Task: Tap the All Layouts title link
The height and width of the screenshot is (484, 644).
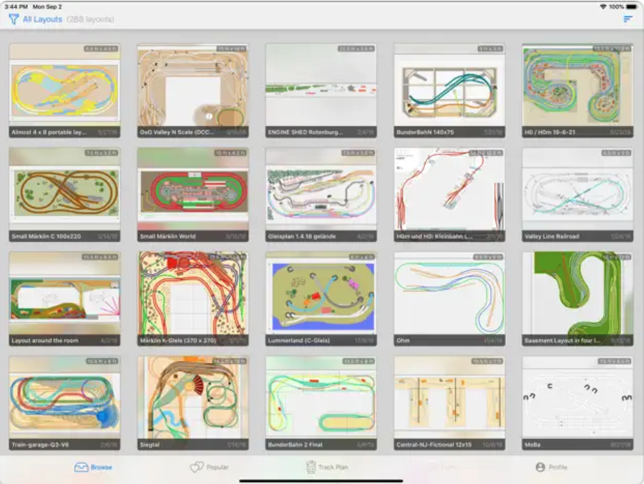Action: (x=42, y=19)
